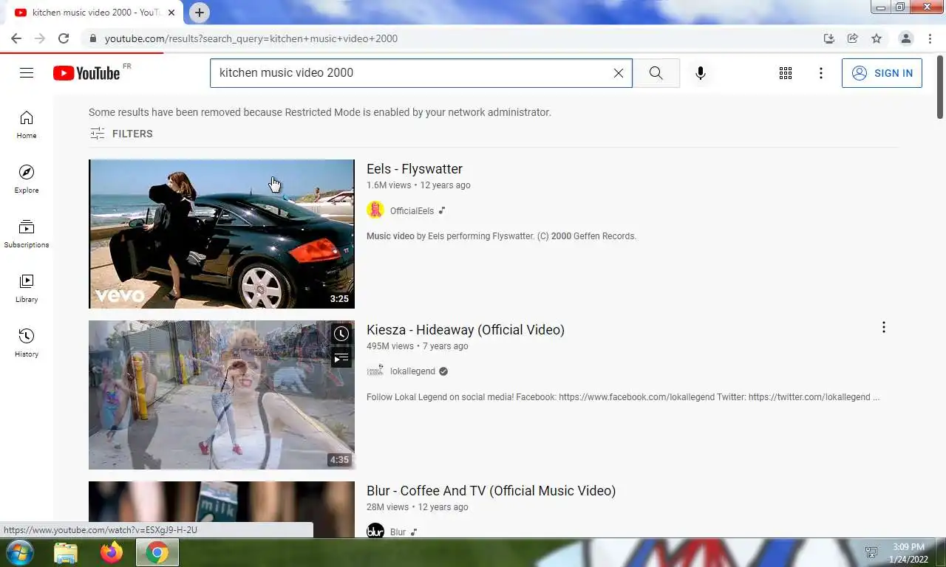Viewport: 946px width, 567px height.
Task: Add Kiesza video to Watch Later
Action: pos(341,334)
